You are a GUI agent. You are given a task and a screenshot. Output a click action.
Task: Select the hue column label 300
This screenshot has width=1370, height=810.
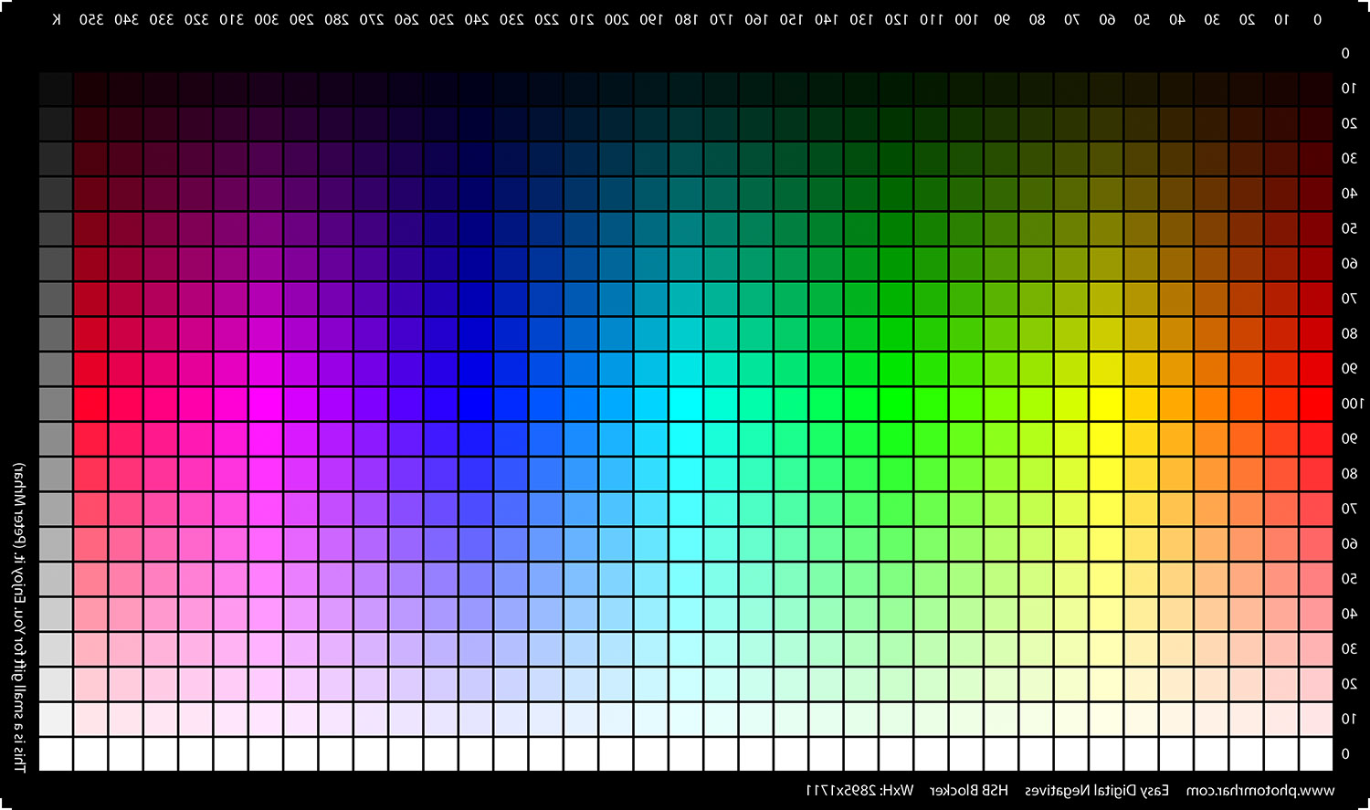266,19
